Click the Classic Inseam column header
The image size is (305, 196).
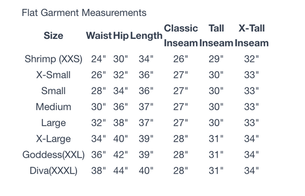point(181,36)
